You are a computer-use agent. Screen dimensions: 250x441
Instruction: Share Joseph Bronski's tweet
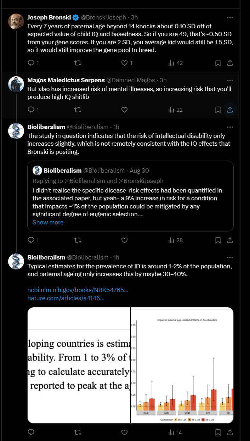pos(229,63)
